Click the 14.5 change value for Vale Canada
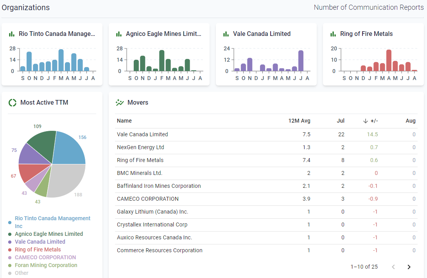This screenshot has width=427, height=278. pos(372,134)
